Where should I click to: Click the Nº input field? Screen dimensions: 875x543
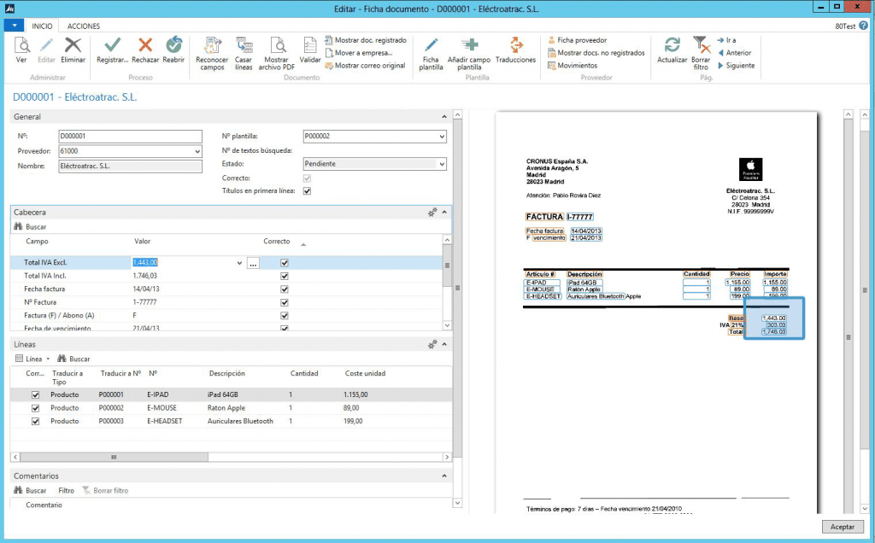click(x=131, y=137)
